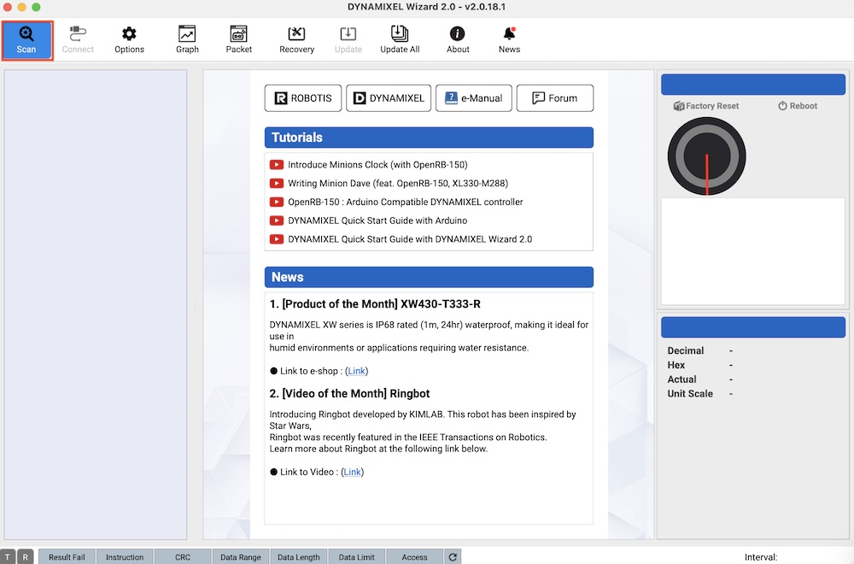
Task: Visit the Forum button
Action: click(554, 98)
